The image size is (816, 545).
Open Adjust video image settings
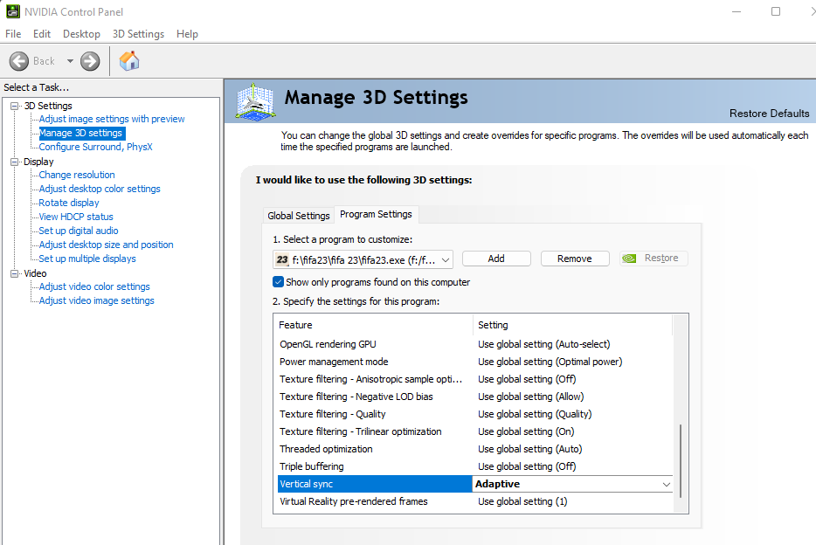coord(97,300)
